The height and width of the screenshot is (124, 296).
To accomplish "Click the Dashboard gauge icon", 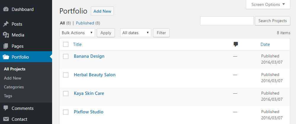I will pos(6,9).
